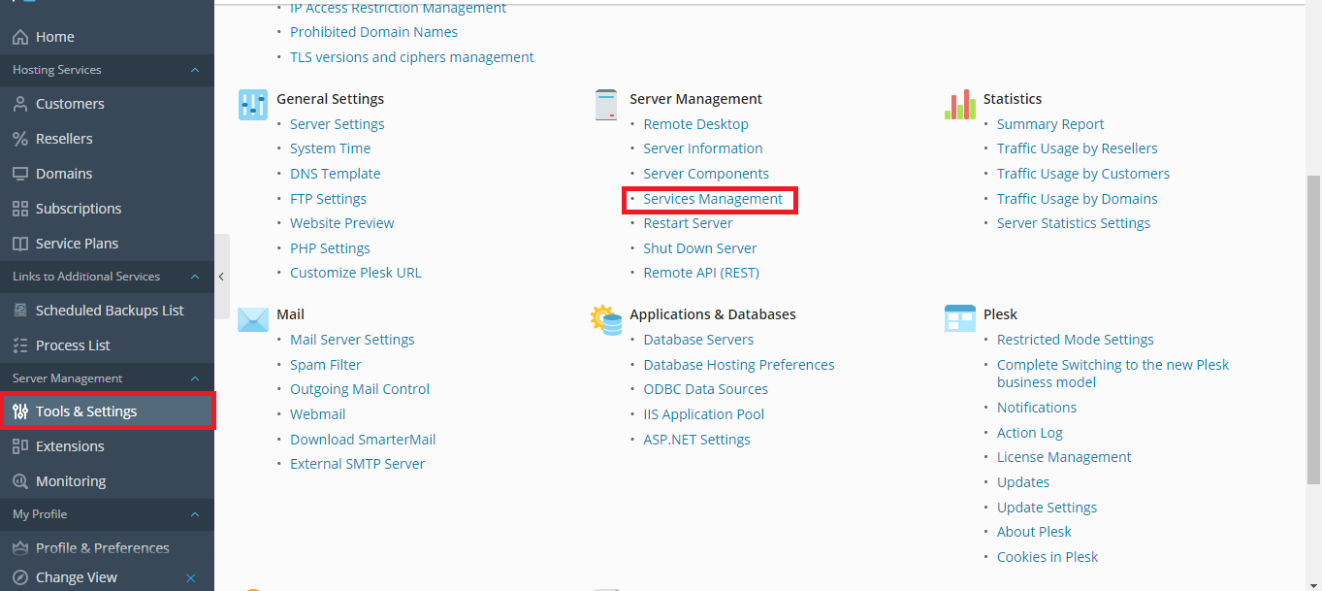Click the ODBC Data Sources link

coord(706,389)
